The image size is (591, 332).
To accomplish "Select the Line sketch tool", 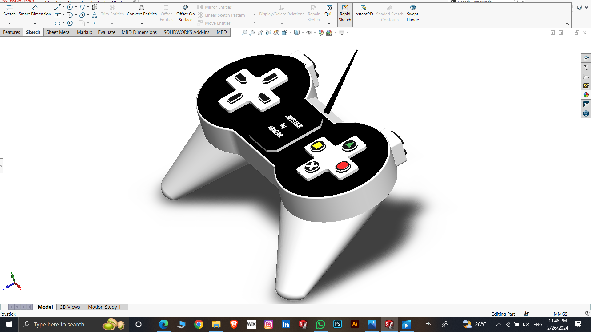I will pyautogui.click(x=57, y=7).
